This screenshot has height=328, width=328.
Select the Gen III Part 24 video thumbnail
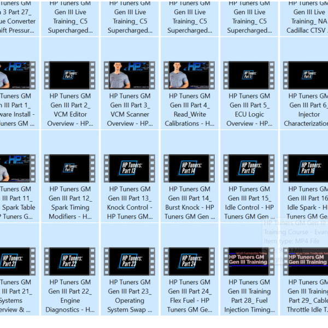189,261
